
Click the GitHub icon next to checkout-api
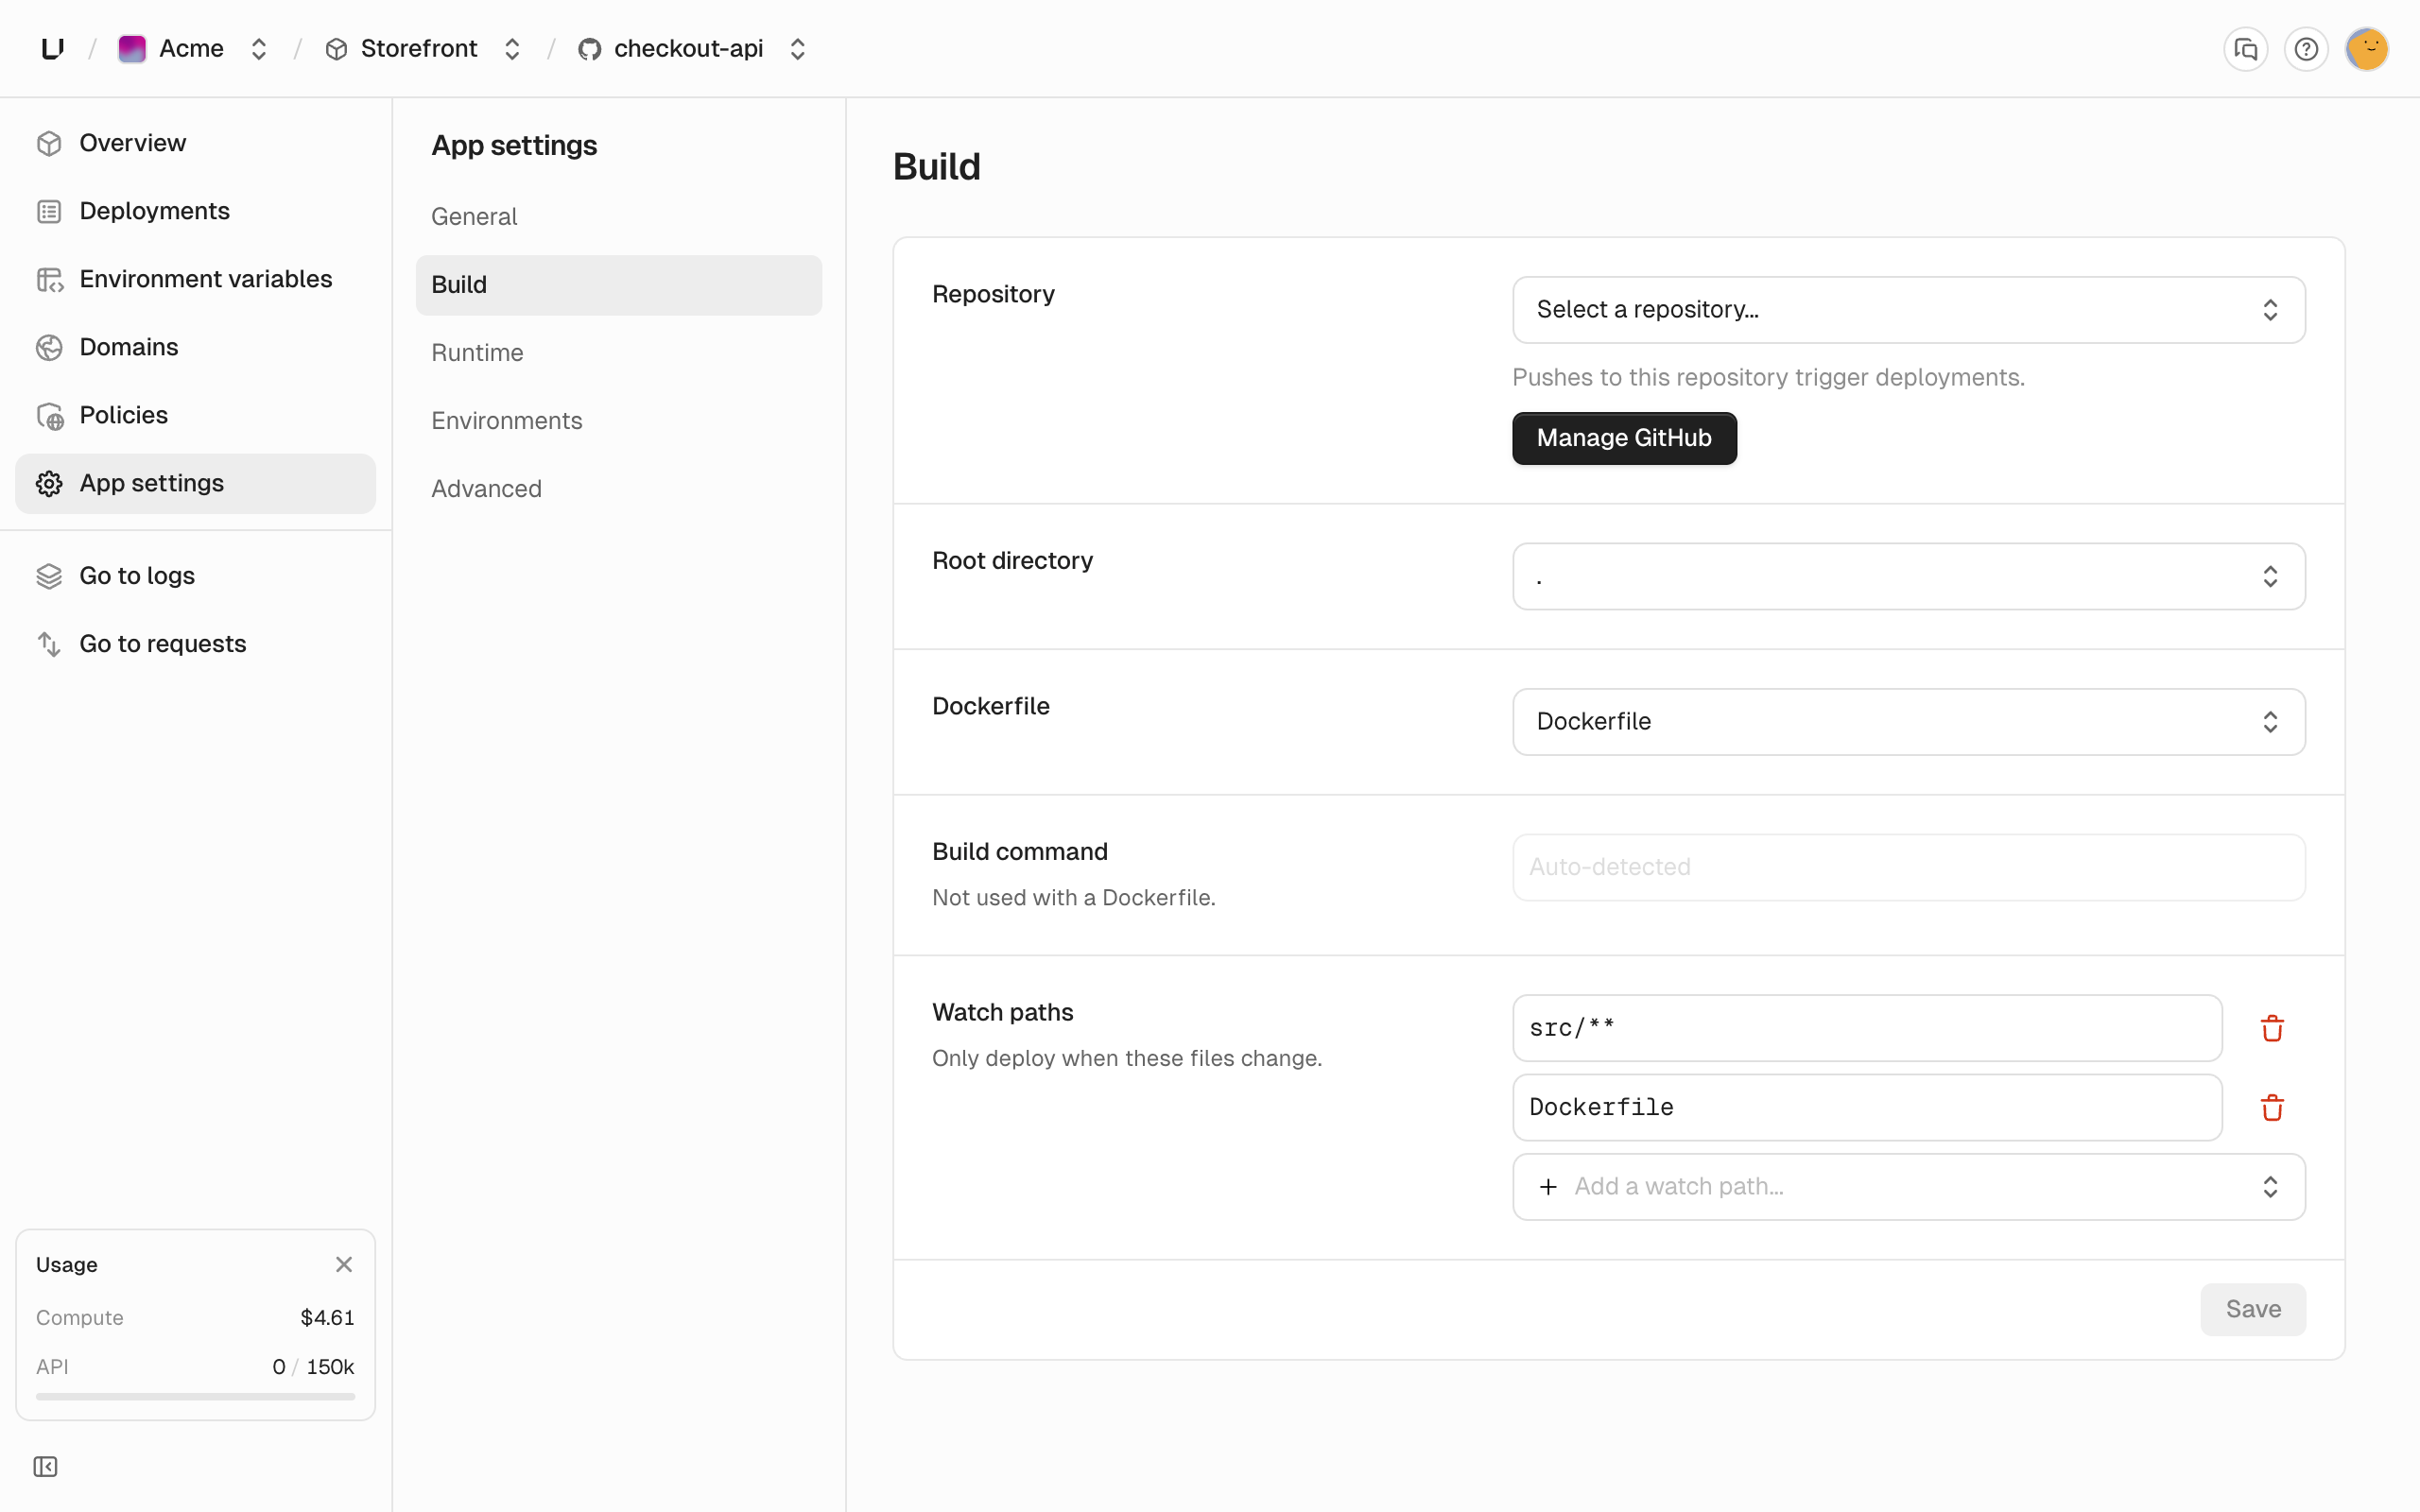(x=589, y=49)
